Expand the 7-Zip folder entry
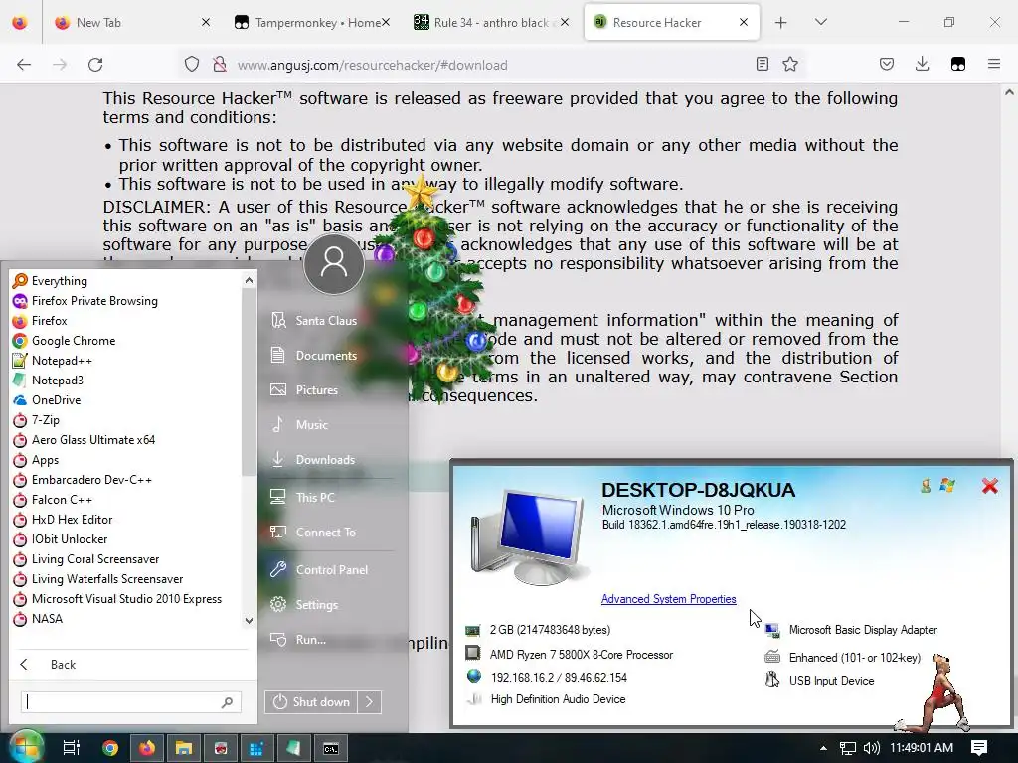The image size is (1018, 763). coord(37,420)
